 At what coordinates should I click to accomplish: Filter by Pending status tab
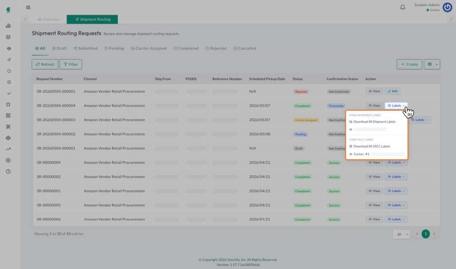(x=114, y=48)
